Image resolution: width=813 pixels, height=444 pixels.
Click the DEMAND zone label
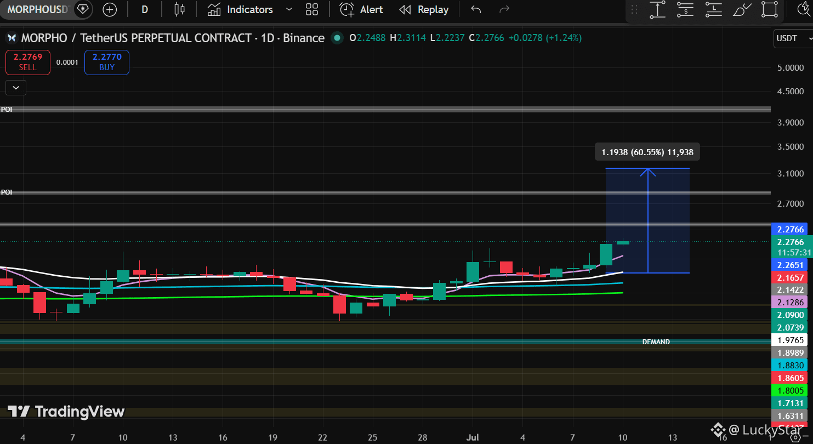656,342
